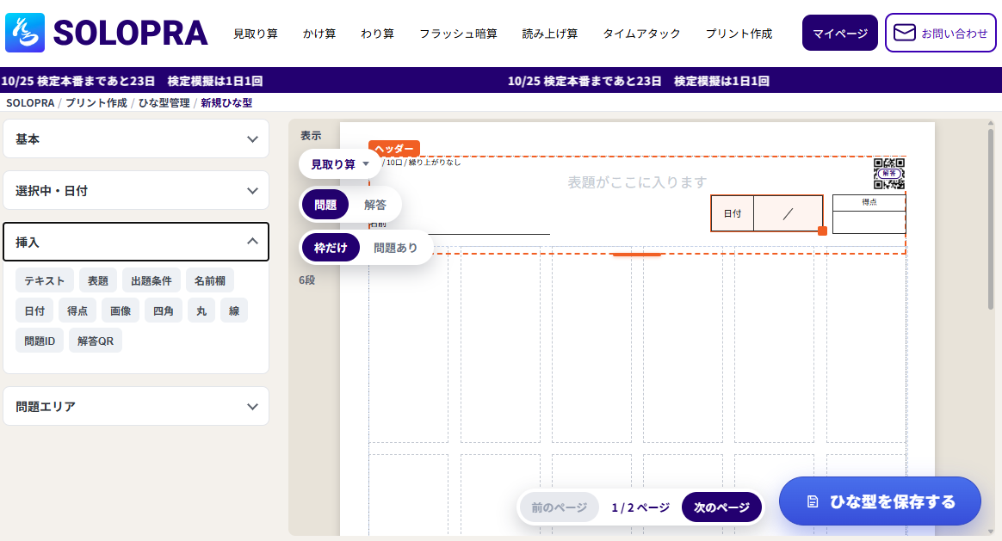The width and height of the screenshot is (1002, 541).
Task: Click 前のページ button
Action: (x=559, y=507)
